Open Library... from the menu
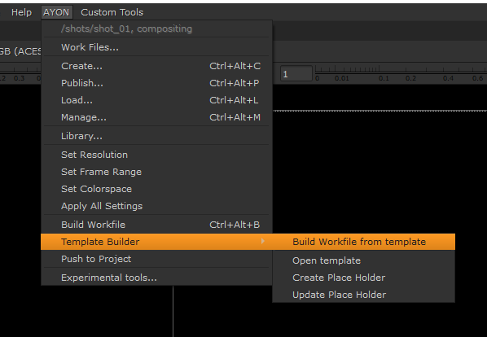487x337 pixels. 156,136
